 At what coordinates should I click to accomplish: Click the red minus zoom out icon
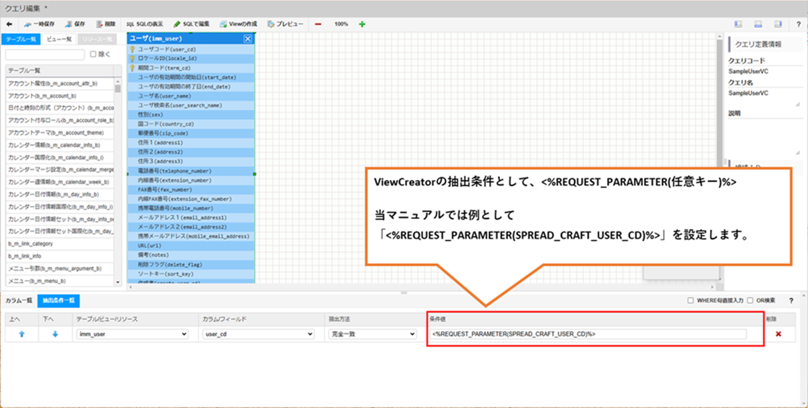pos(318,24)
